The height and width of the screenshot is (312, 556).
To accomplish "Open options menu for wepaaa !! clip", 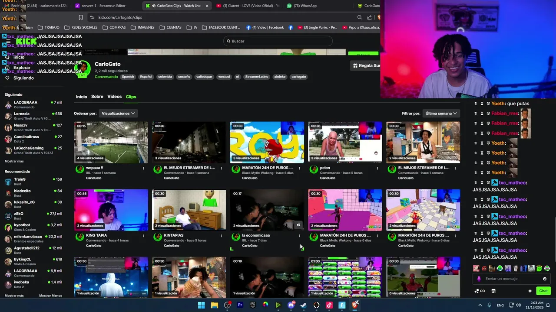I will 143,168.
